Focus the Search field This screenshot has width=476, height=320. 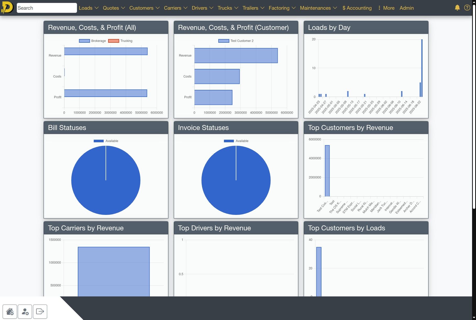click(47, 8)
